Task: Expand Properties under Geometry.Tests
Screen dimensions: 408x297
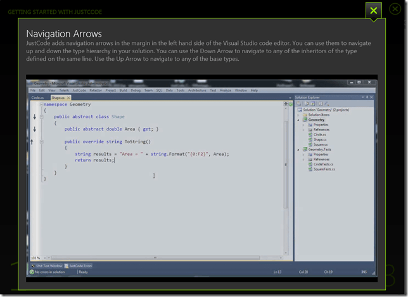Action: coord(303,155)
